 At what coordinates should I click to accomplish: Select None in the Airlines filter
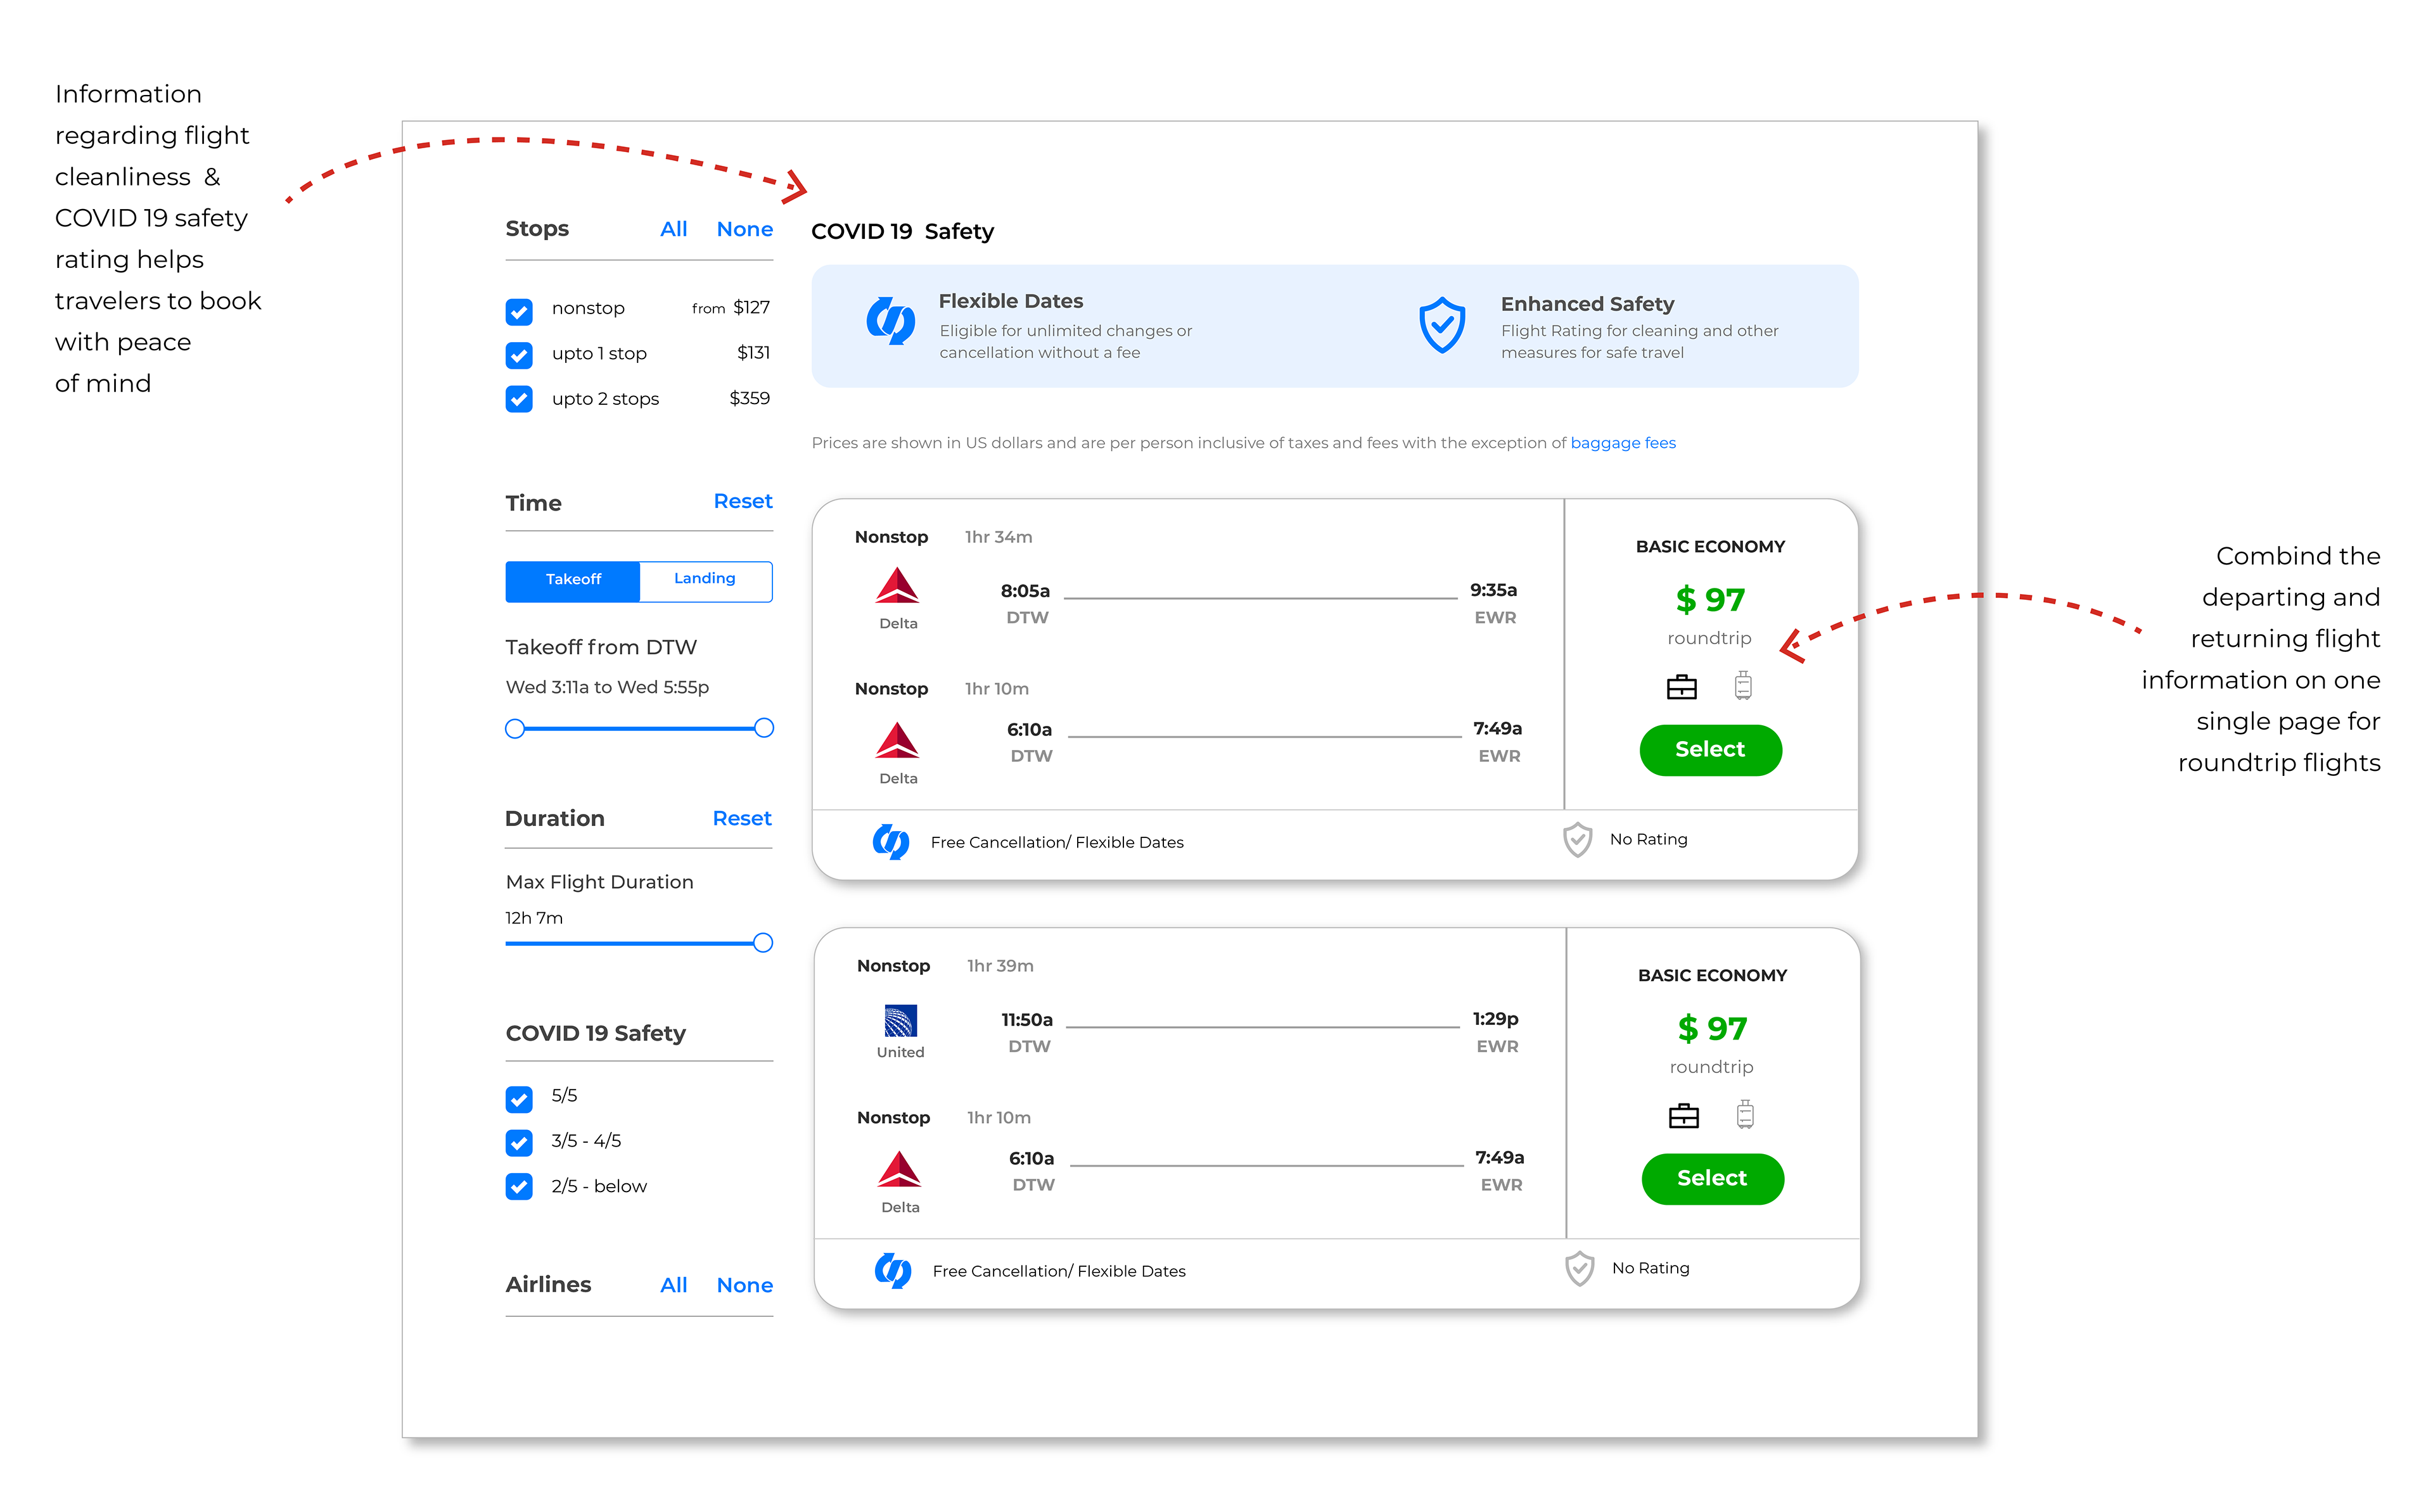point(745,1285)
